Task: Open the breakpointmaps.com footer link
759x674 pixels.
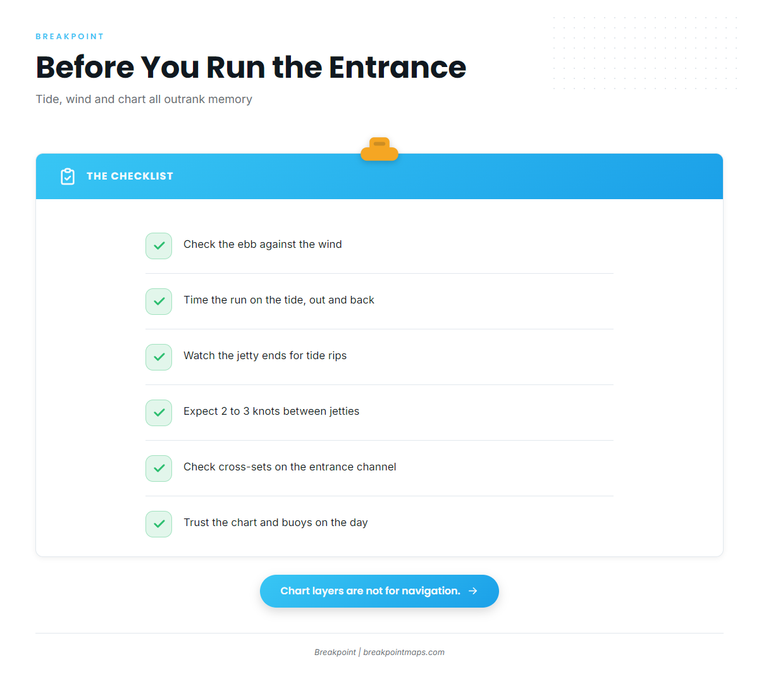Action: [x=404, y=653]
